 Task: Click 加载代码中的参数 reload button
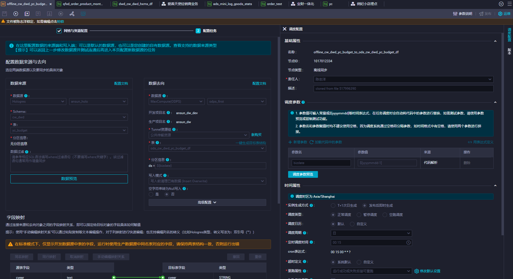(326, 142)
